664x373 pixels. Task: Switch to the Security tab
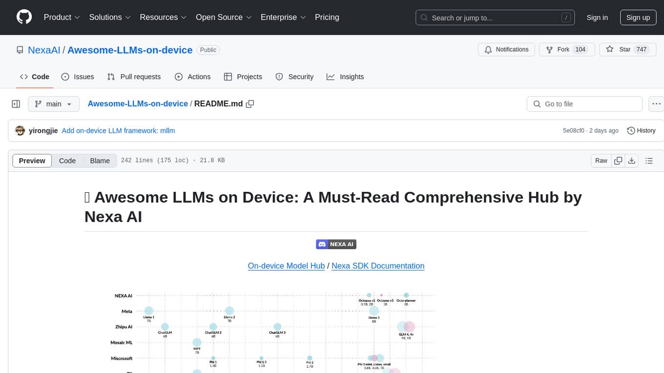click(294, 77)
